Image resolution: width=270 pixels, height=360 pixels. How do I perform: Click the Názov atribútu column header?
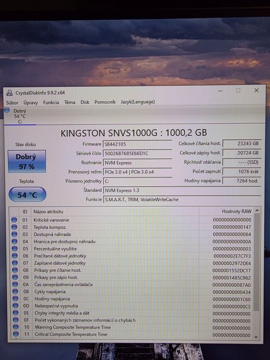(115, 211)
